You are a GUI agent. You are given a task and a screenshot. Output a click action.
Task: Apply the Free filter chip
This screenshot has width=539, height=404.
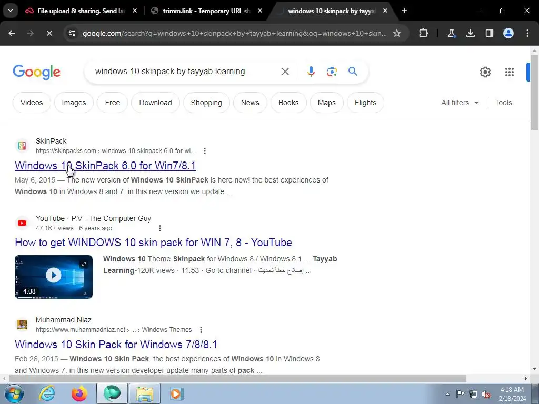(113, 103)
